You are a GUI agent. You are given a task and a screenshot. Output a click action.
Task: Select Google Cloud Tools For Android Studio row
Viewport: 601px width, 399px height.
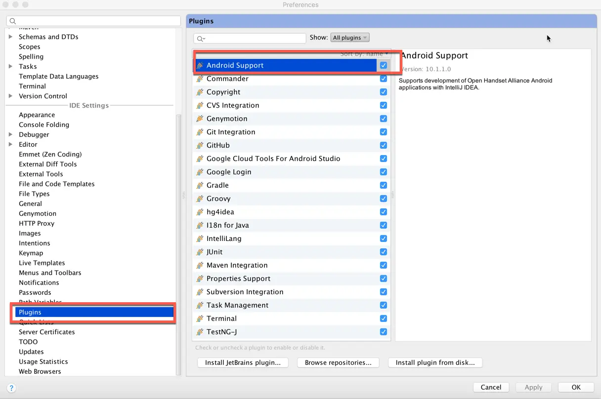click(292, 159)
